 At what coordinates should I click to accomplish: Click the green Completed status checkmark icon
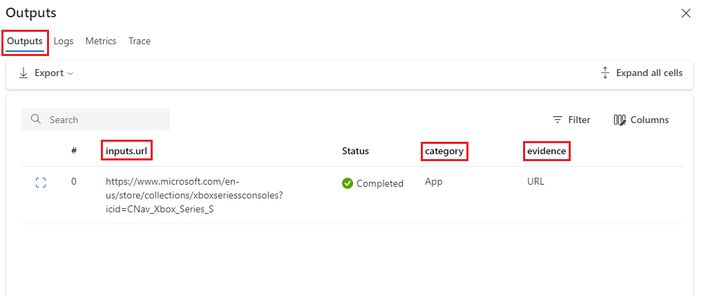(x=348, y=183)
